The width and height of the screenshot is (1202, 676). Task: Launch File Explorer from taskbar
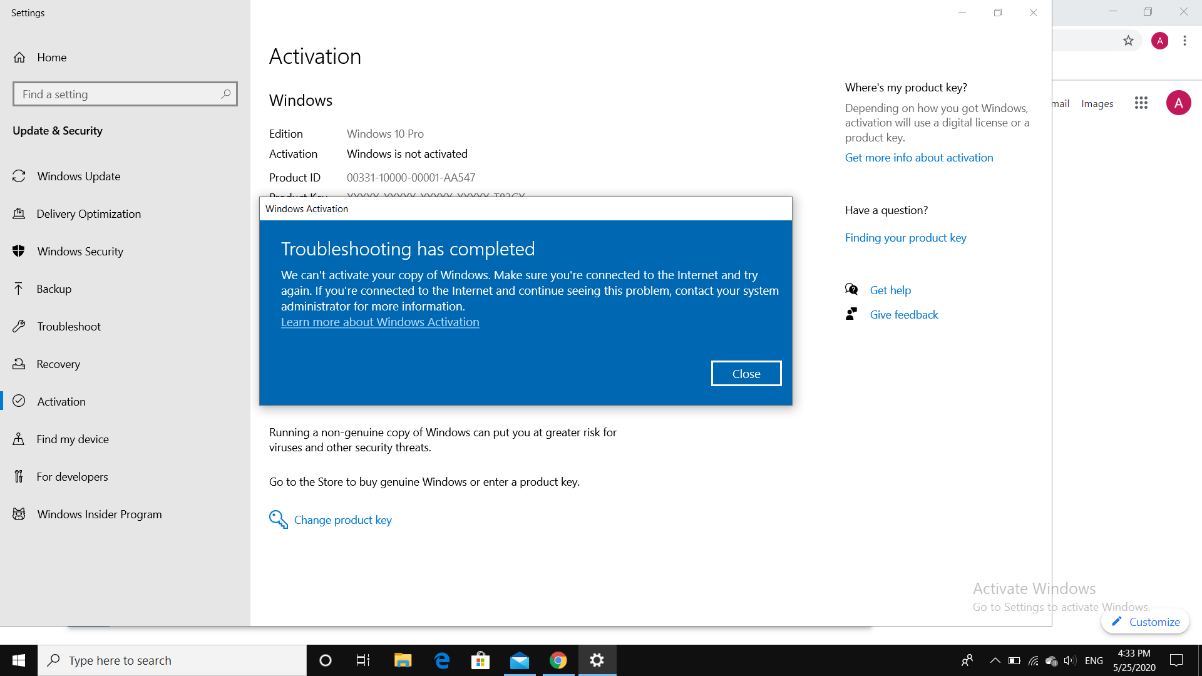tap(403, 660)
